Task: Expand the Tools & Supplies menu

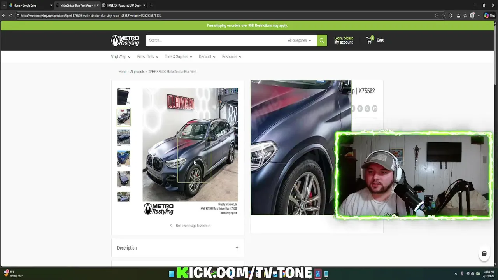Action: (x=178, y=57)
